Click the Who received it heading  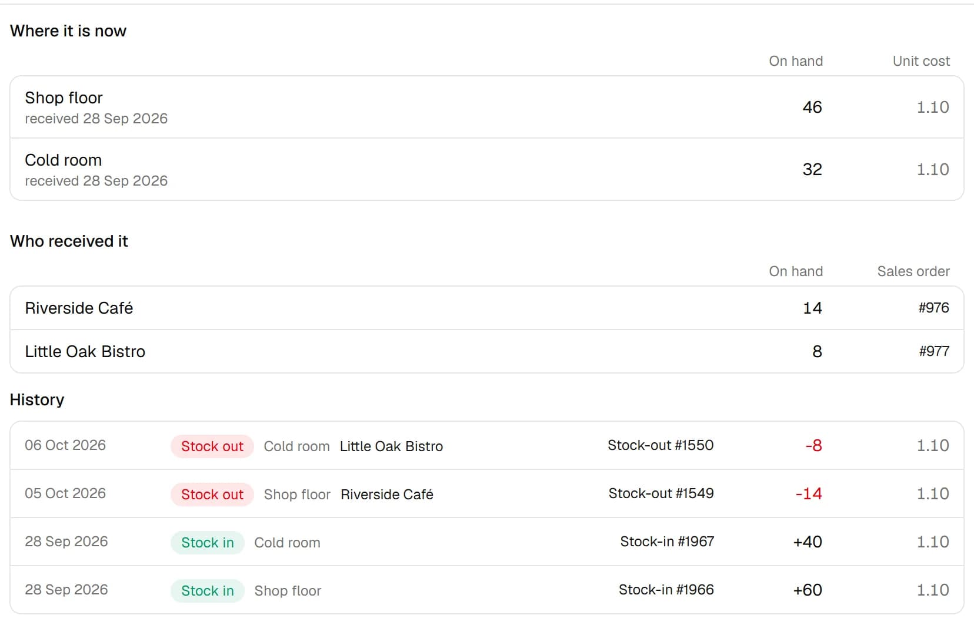(x=69, y=241)
